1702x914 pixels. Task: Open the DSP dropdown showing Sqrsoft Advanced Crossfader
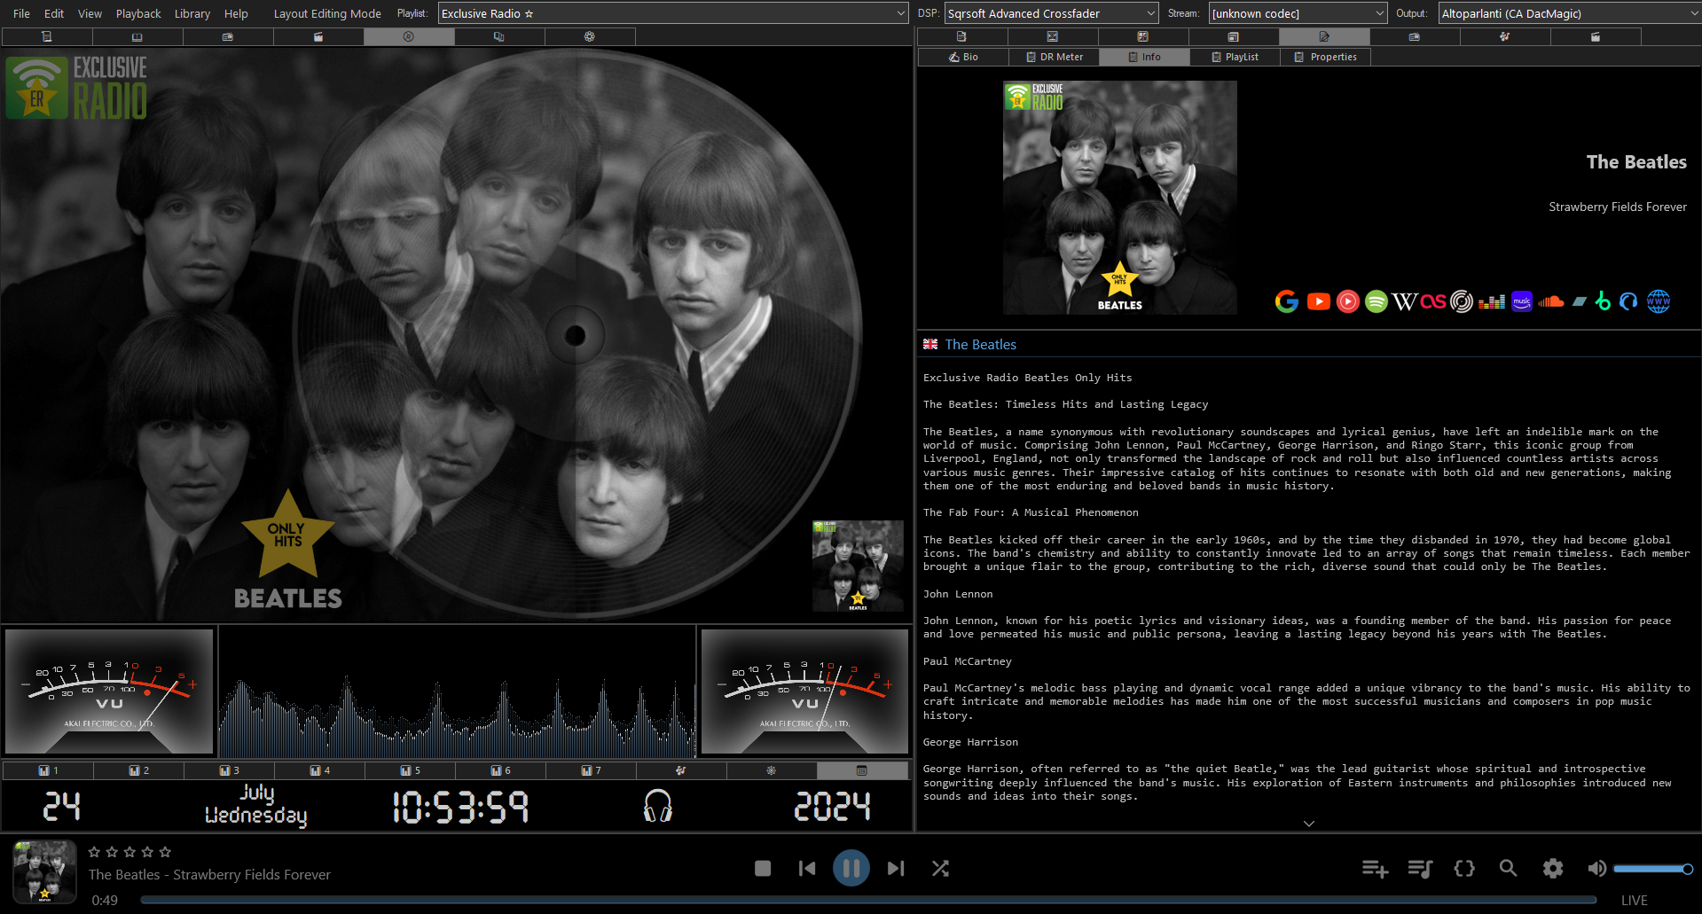pyautogui.click(x=1052, y=13)
